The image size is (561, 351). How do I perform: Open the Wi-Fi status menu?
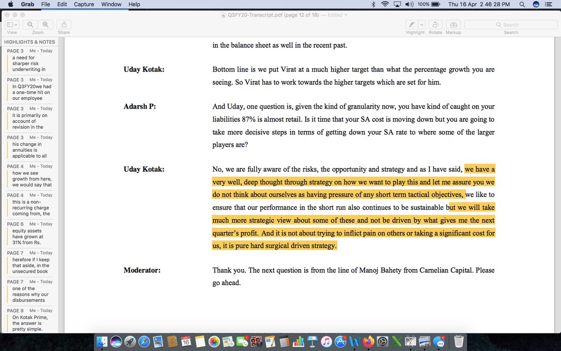pos(385,4)
